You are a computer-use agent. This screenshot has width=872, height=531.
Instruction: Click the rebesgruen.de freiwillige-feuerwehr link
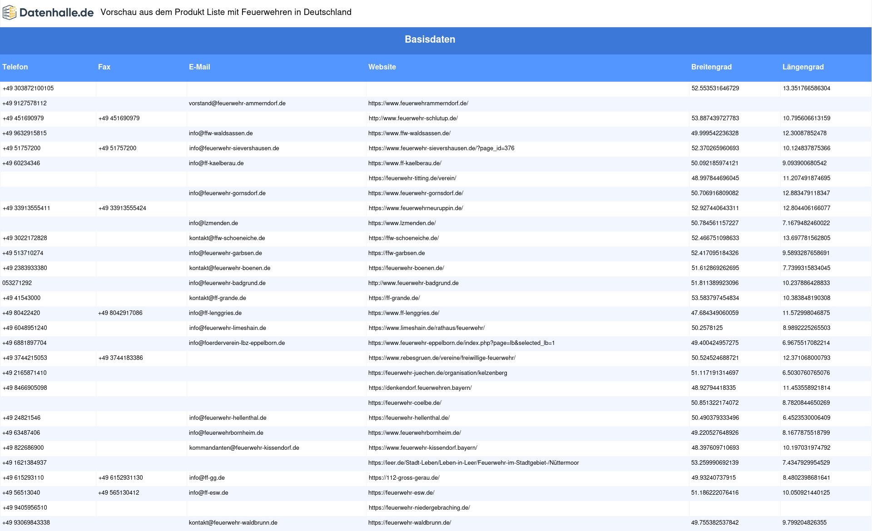(442, 358)
